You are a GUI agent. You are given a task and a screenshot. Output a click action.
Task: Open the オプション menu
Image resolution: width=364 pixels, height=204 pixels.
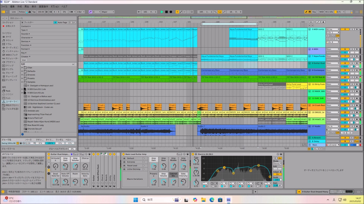point(55,6)
